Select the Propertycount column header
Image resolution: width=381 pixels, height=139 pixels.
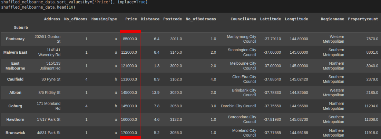[363, 19]
